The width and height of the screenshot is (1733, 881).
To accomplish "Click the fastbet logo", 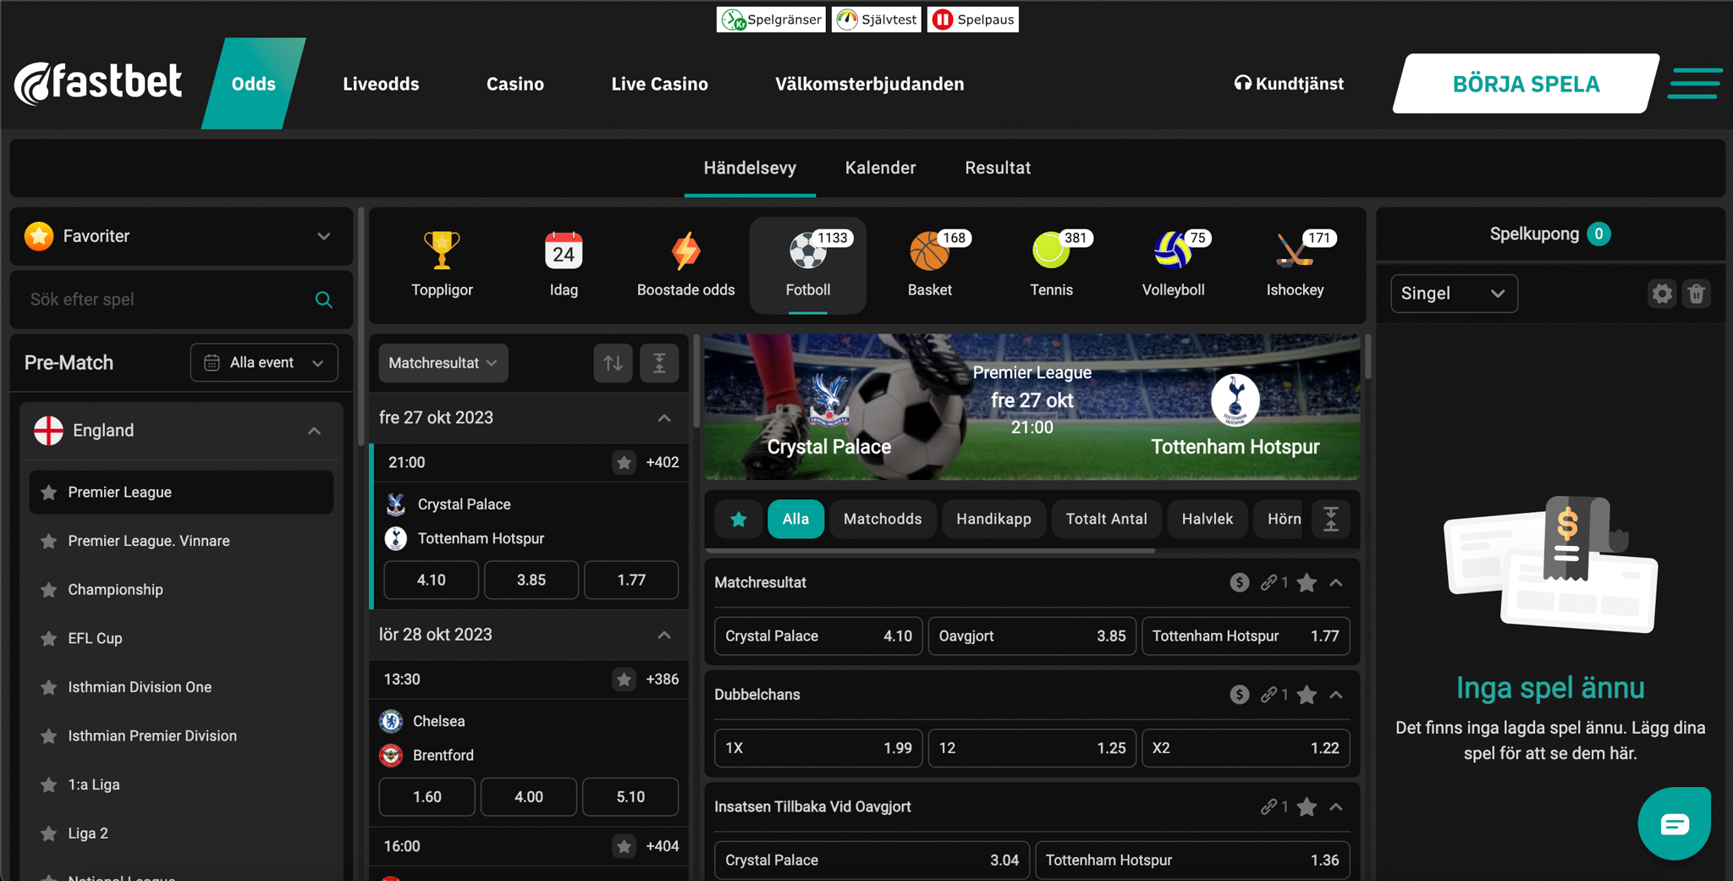I will coord(98,83).
